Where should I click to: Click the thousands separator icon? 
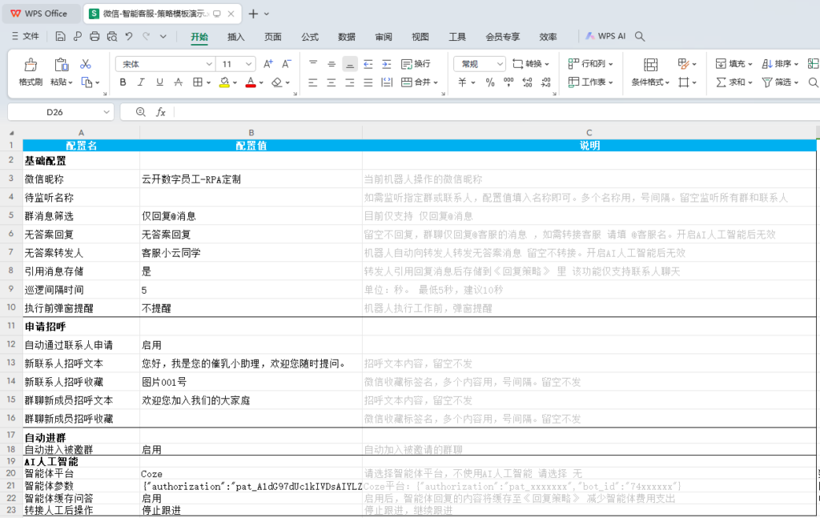click(508, 82)
